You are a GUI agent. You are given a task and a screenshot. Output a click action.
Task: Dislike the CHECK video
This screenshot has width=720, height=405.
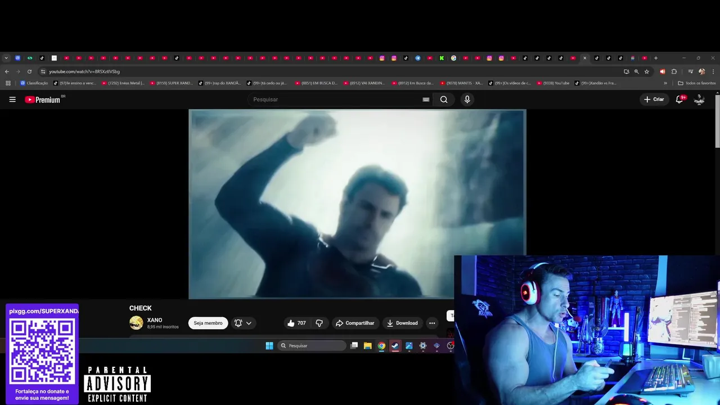coord(319,323)
